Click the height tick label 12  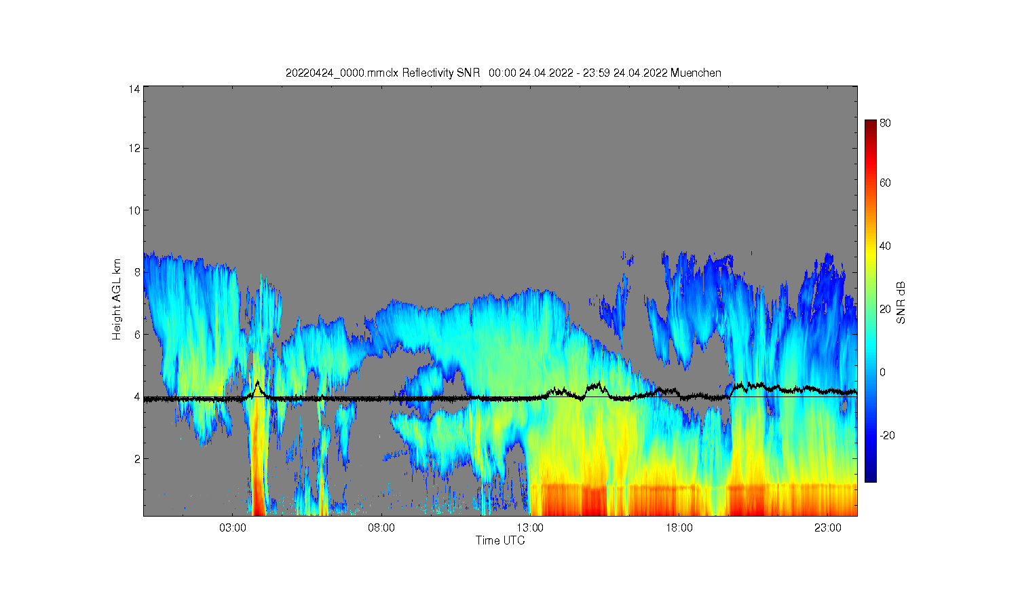(134, 148)
